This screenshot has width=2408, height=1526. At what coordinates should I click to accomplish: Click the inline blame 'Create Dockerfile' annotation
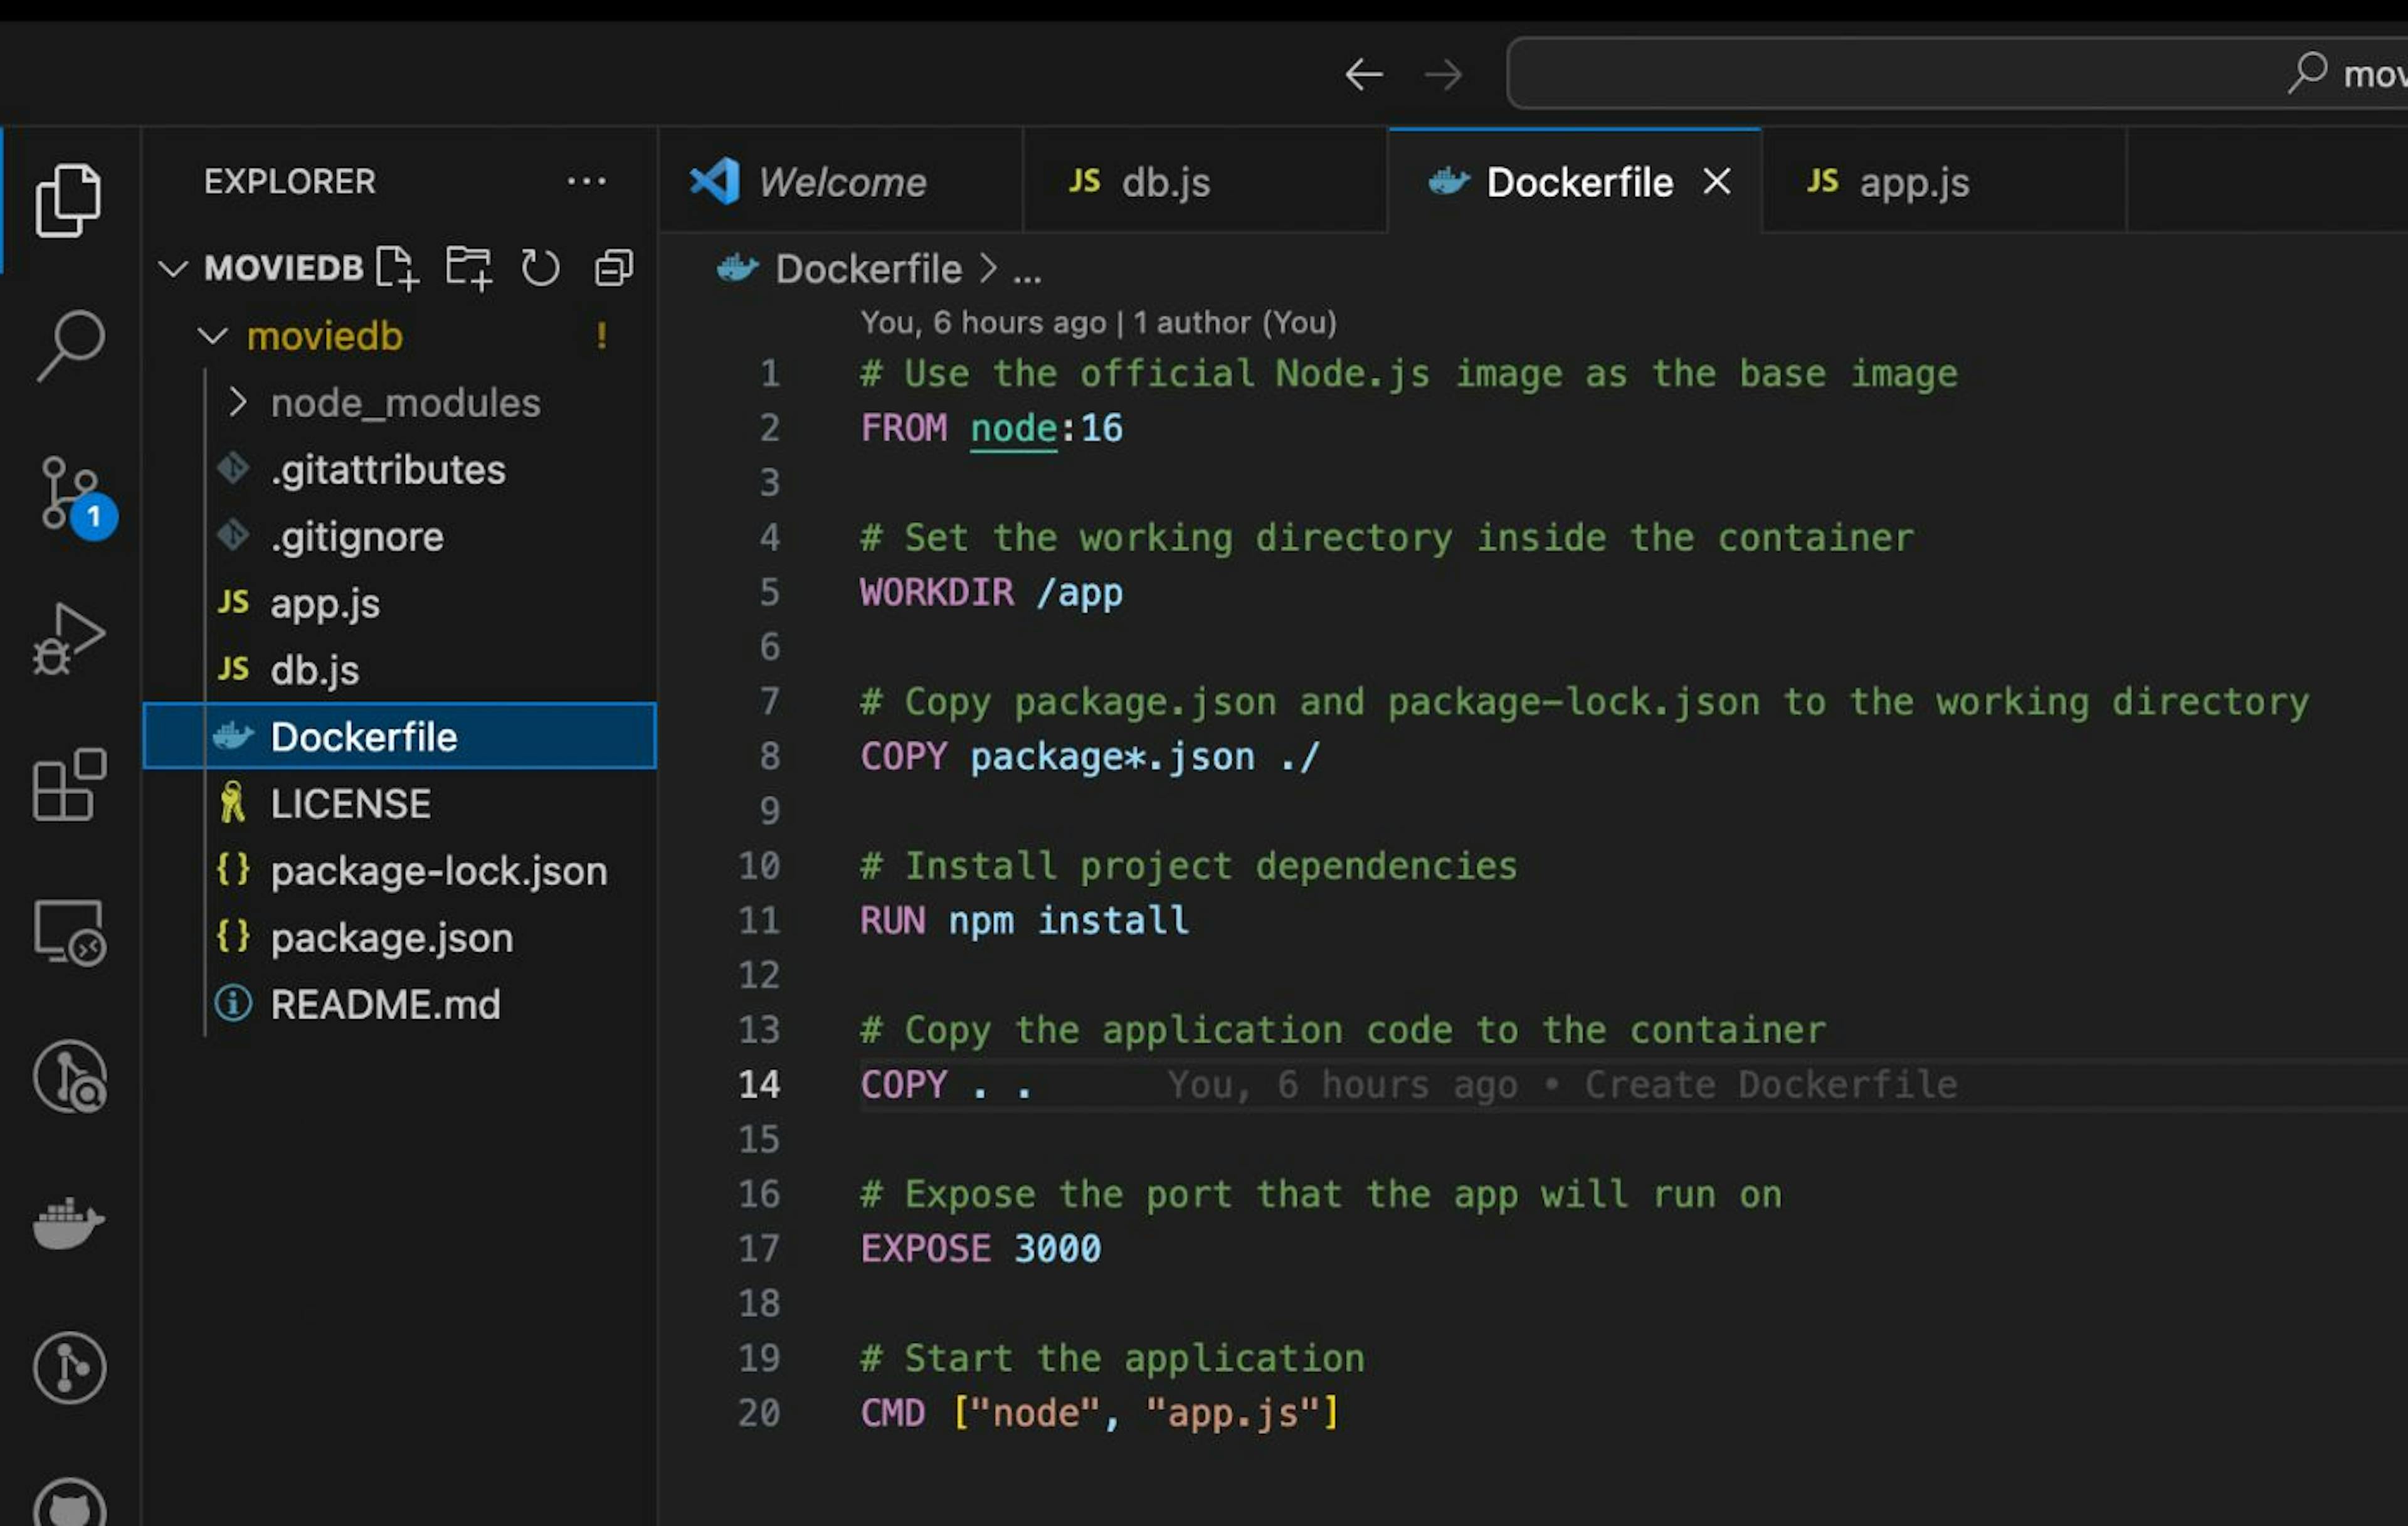[x=1562, y=1084]
